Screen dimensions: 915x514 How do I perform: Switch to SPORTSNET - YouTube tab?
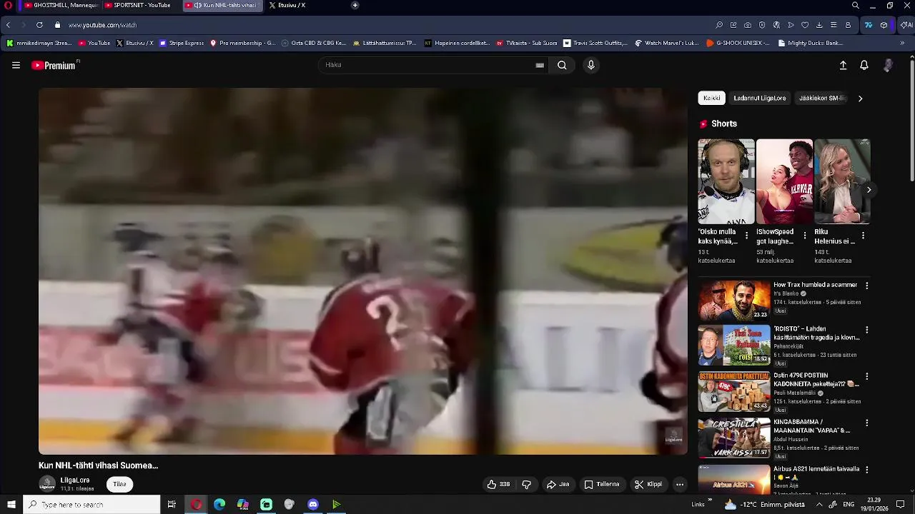click(141, 6)
